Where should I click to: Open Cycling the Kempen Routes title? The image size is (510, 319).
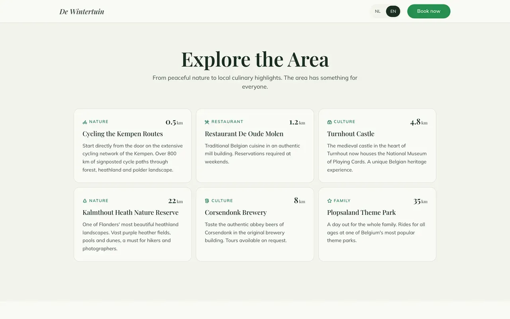[123, 134]
